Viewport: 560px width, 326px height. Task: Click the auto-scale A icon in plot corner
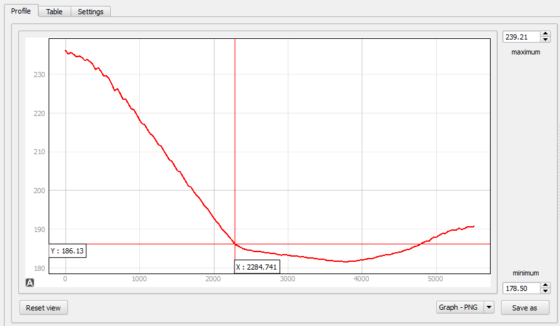30,282
